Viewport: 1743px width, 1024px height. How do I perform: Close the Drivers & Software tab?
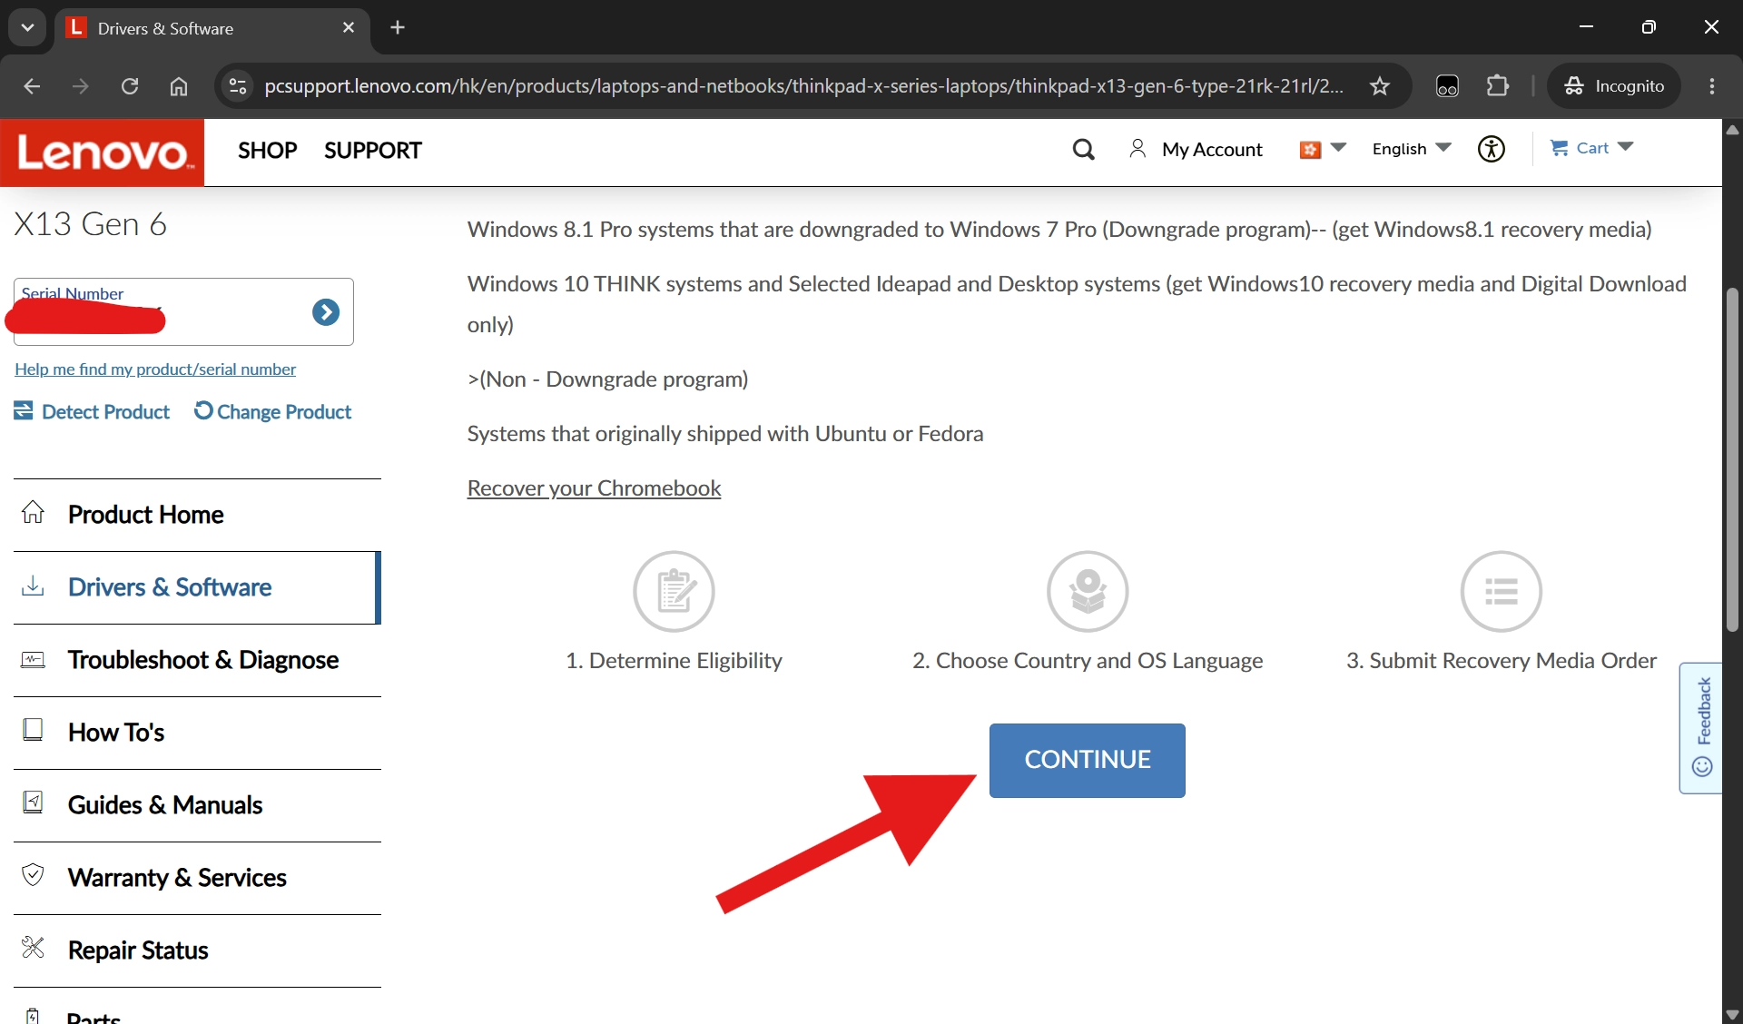[349, 28]
